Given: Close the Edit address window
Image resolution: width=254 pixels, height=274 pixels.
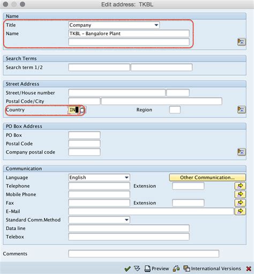Looking at the screenshot, I should tap(5, 4).
